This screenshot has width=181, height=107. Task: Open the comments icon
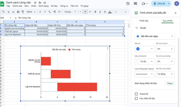pyautogui.click(x=136, y=4)
